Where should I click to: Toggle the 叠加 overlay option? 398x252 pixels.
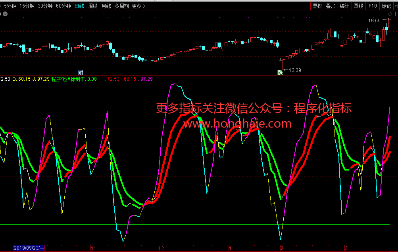point(331,6)
